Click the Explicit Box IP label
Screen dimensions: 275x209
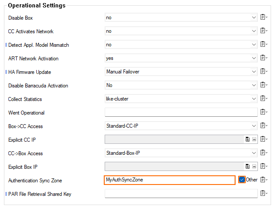pos(23,167)
